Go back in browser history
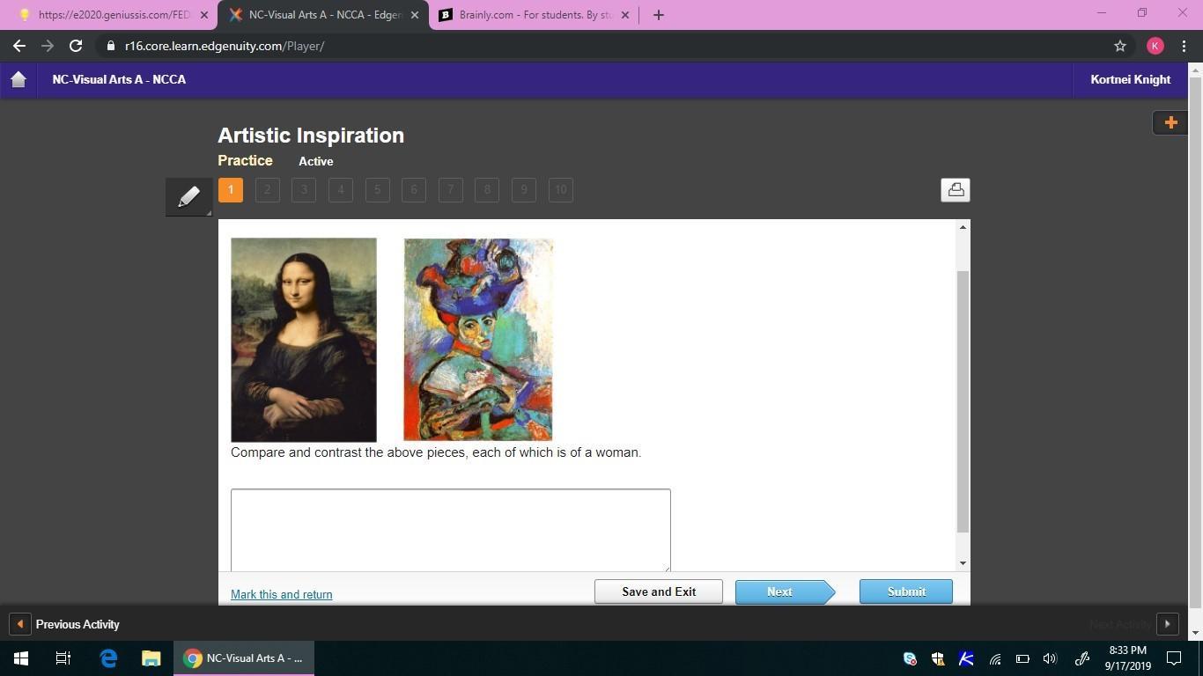The height and width of the screenshot is (676, 1203). pyautogui.click(x=19, y=46)
